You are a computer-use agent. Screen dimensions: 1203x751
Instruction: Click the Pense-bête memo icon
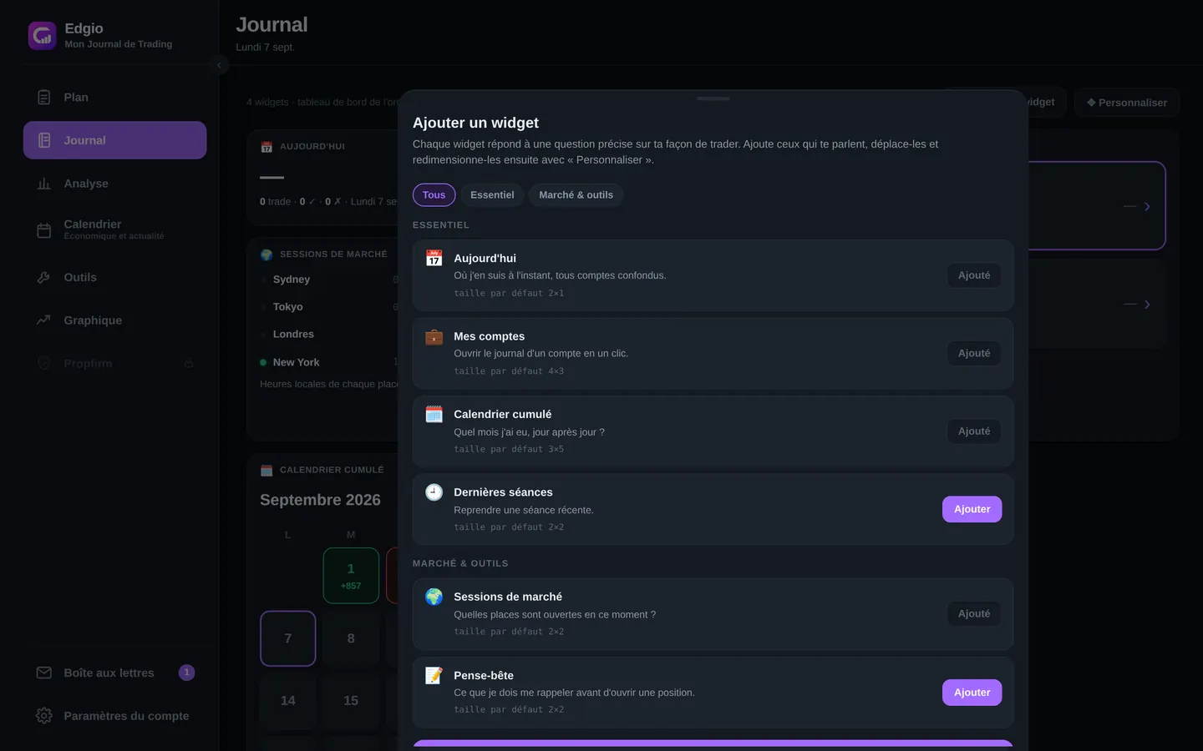(x=434, y=676)
